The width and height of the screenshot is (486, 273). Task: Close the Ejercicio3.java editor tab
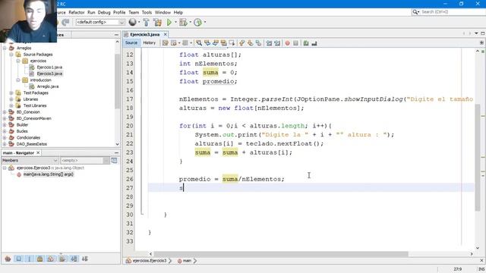click(x=166, y=34)
